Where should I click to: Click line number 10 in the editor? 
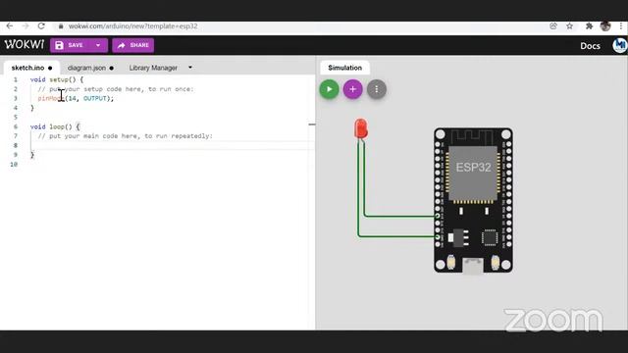pos(14,164)
